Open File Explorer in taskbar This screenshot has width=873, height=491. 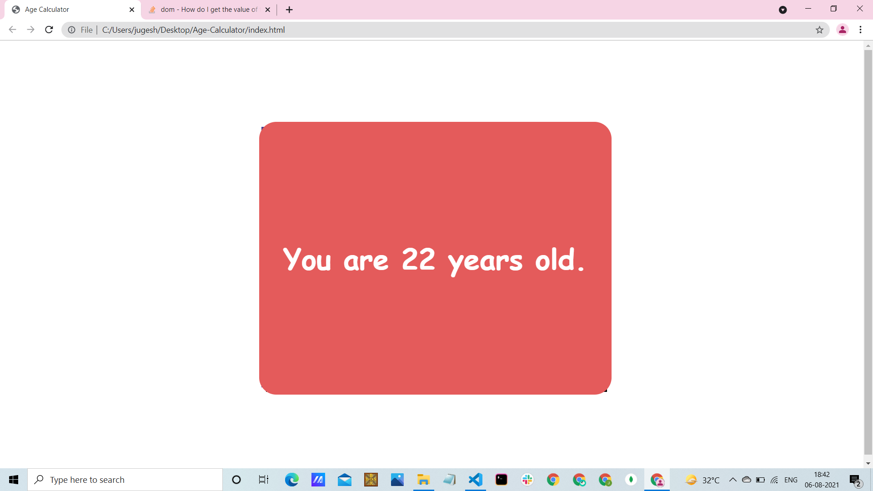pyautogui.click(x=423, y=480)
